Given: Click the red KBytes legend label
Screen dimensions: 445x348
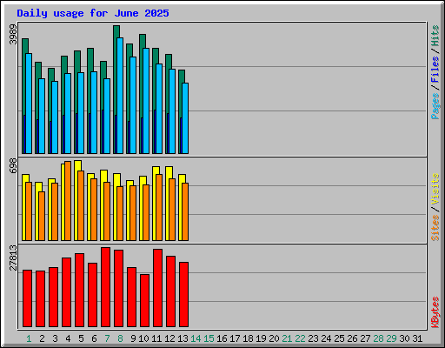Looking at the screenshot, I should point(435,312).
